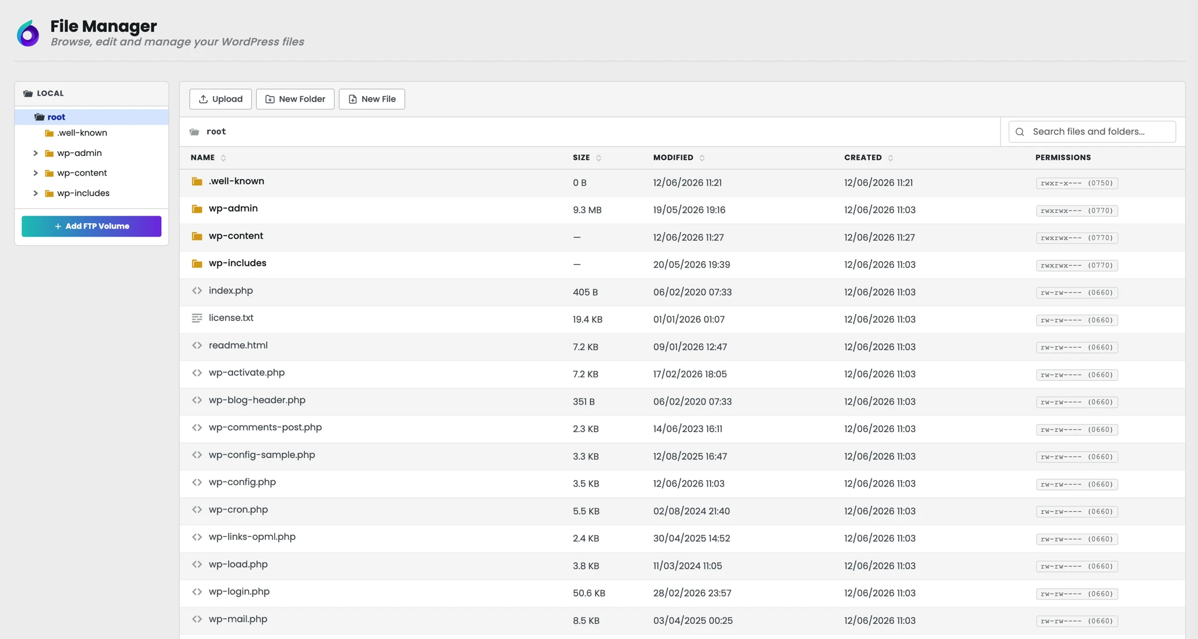1198x639 pixels.
Task: Click permissions badge rwxr-x--- (0750)
Action: point(1076,183)
